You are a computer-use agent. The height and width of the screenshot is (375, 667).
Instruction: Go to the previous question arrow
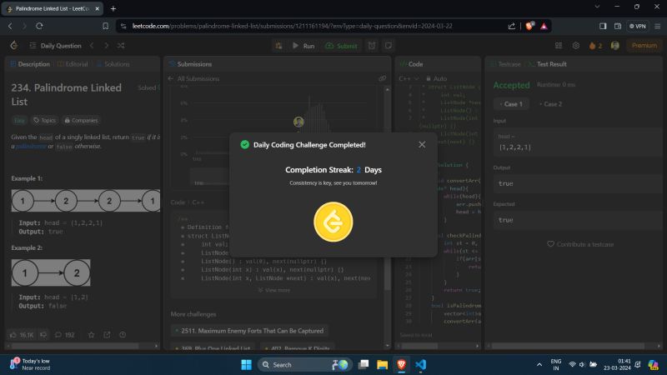[92, 46]
